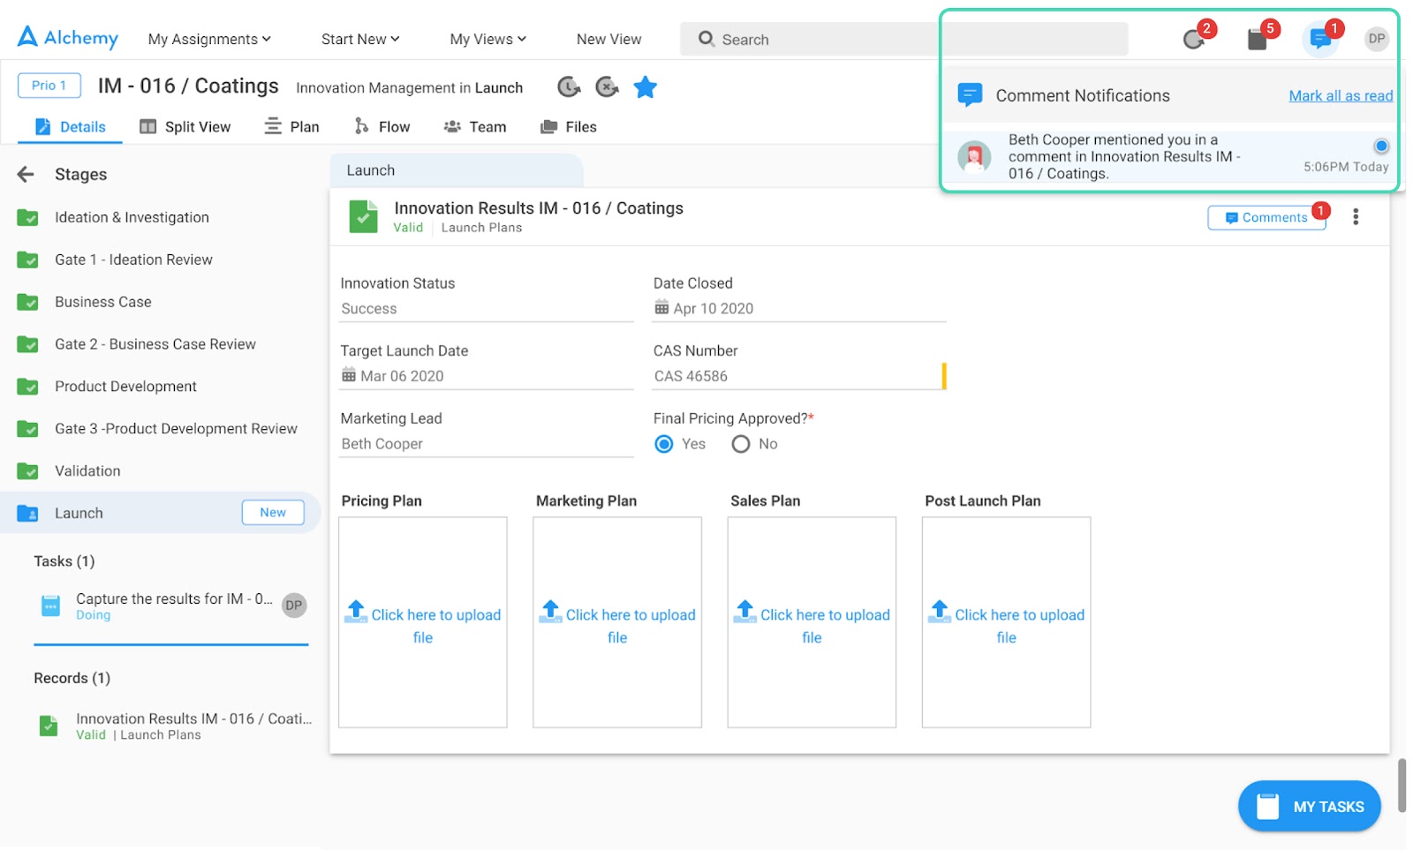Select Yes for Final Pricing Approved
Viewport: 1413px width, 850px height.
click(664, 444)
